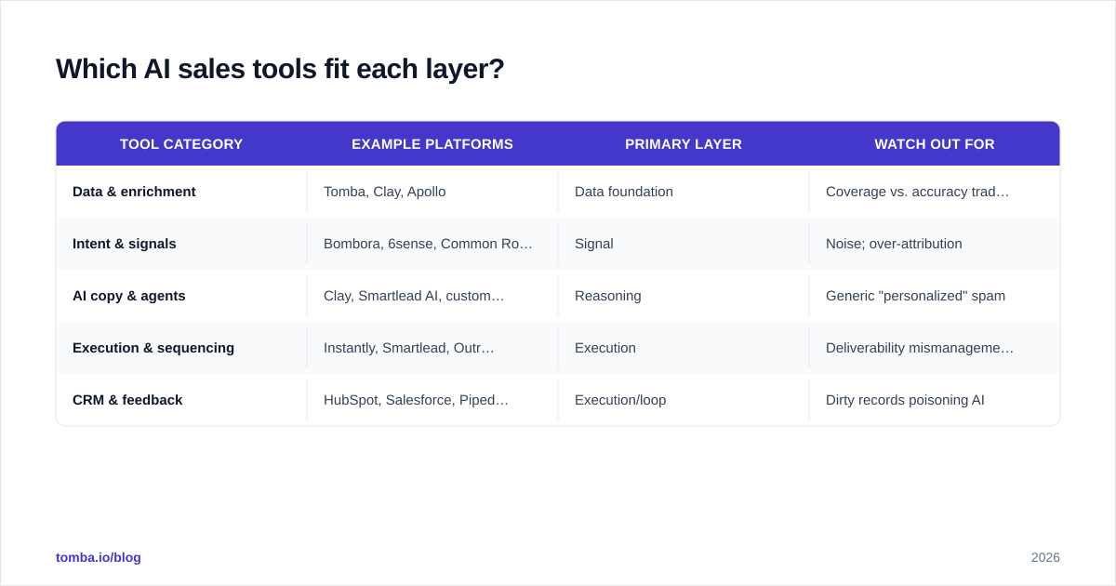The width and height of the screenshot is (1116, 586).
Task: Click the 'Reasoning' layer cell
Action: 608,296
